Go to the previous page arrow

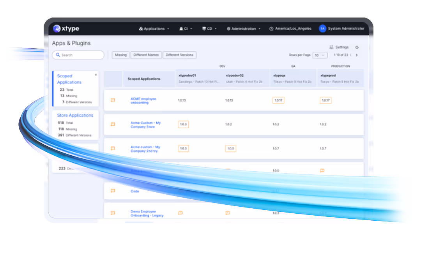[x=351, y=55]
